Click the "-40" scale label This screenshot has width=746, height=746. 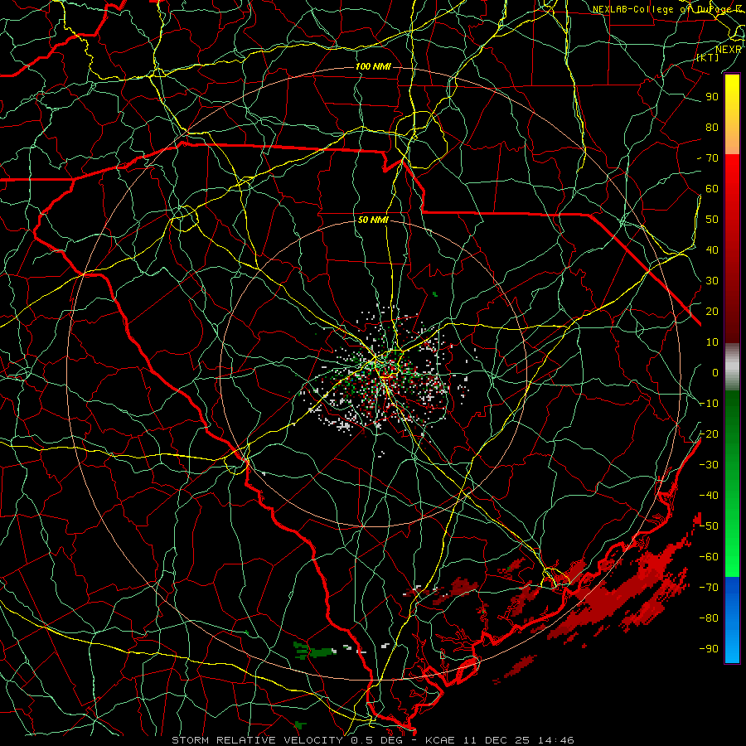pos(709,496)
